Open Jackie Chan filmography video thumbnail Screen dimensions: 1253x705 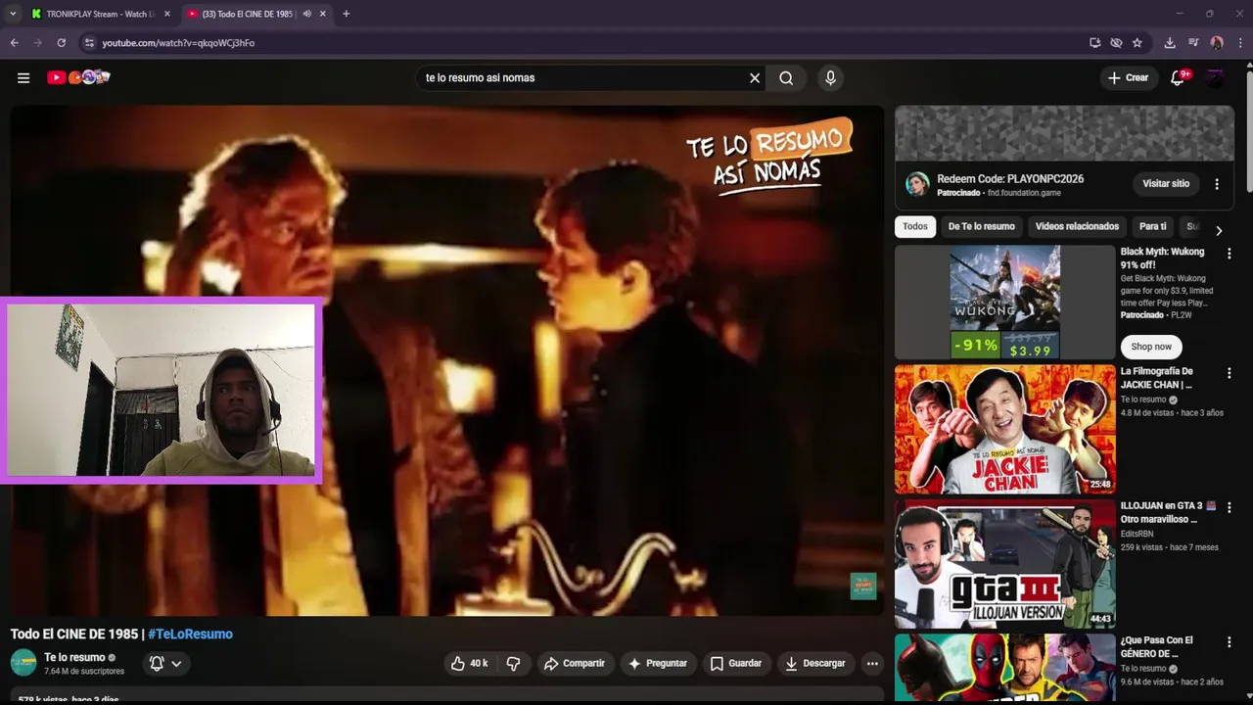(1004, 429)
